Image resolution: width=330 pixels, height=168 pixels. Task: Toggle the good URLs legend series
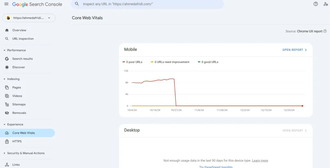coord(208,62)
